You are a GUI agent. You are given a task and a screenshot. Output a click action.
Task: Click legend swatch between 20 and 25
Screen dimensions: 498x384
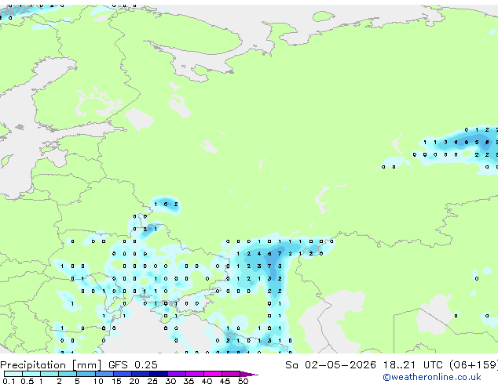pos(140,374)
